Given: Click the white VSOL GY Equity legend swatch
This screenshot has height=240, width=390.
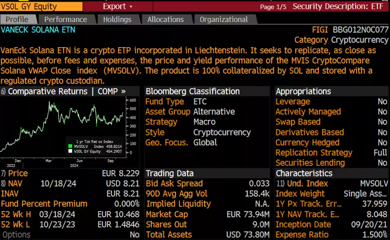Looking at the screenshot, I should pyautogui.click(x=70, y=151).
